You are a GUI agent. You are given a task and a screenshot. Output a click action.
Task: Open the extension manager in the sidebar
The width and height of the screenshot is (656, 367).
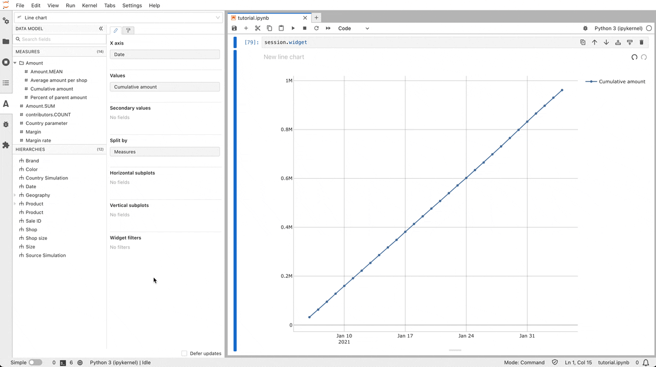point(6,145)
